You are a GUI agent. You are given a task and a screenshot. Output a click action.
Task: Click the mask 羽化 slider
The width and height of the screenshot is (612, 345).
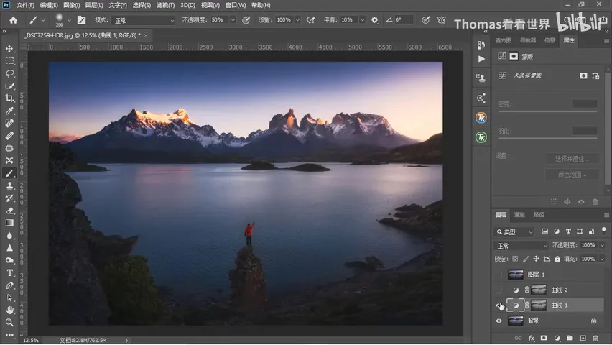click(x=547, y=138)
